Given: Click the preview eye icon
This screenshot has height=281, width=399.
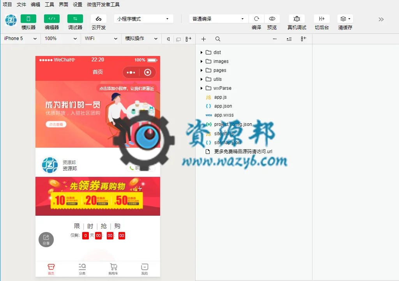Looking at the screenshot, I should click(272, 19).
